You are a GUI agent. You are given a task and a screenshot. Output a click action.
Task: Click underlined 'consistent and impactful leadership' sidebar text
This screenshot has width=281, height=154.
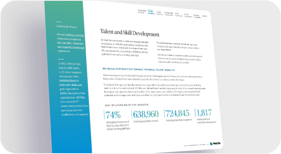71,45
